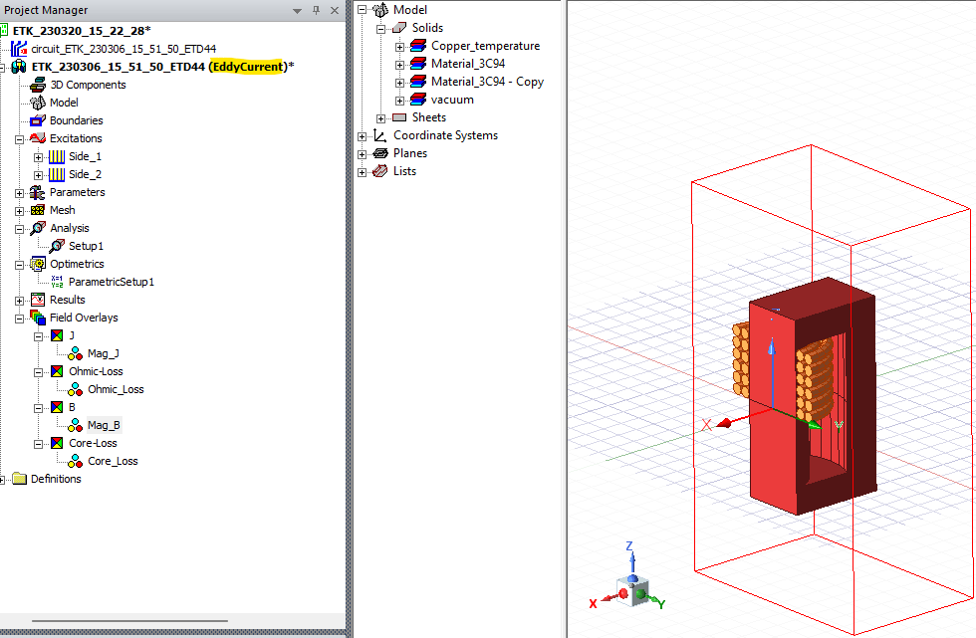The height and width of the screenshot is (638, 976).
Task: Expand the Parameters tree node
Action: click(19, 192)
